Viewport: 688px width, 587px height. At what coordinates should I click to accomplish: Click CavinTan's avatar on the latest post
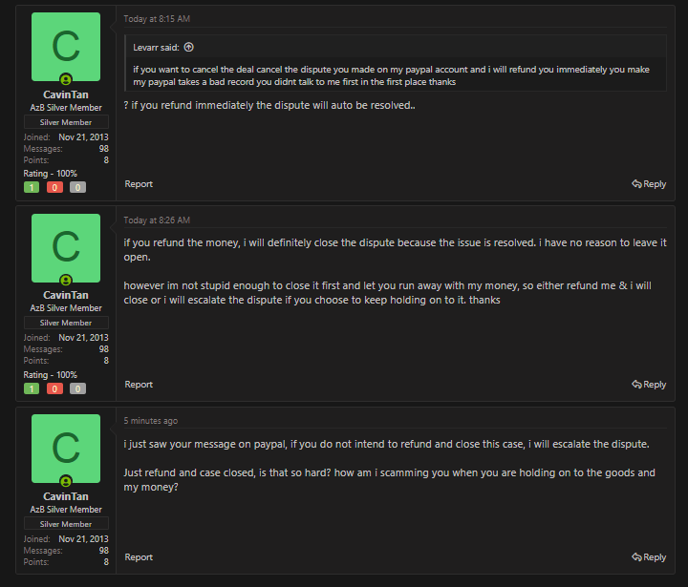tap(66, 449)
